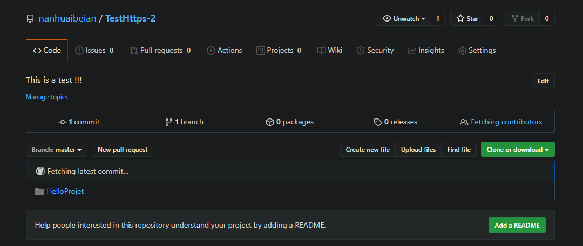The width and height of the screenshot is (583, 246).
Task: Click the 'Fetching latest commit...' text
Action: tap(88, 171)
